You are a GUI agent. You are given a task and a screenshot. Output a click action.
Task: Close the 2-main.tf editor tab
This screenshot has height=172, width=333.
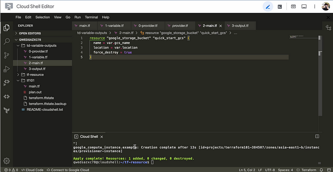click(x=221, y=26)
